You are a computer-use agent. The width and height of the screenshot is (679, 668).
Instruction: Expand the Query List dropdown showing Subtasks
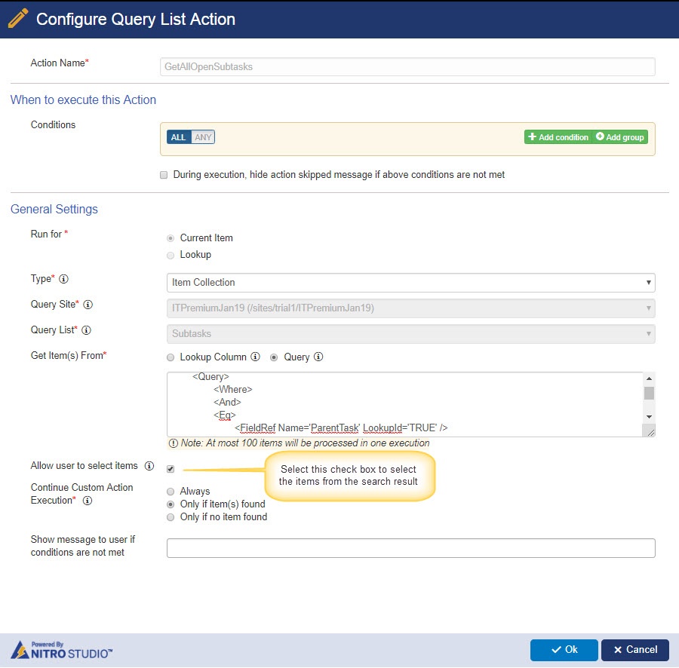410,334
